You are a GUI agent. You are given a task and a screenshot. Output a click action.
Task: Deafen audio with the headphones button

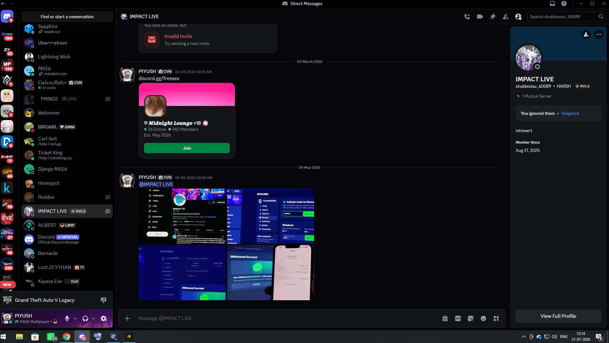pyautogui.click(x=85, y=318)
